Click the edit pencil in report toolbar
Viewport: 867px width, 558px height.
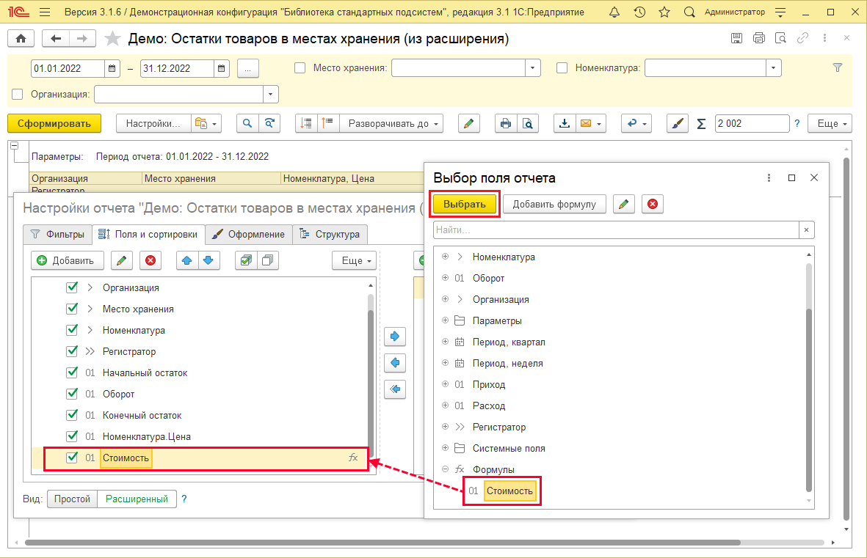coord(468,123)
